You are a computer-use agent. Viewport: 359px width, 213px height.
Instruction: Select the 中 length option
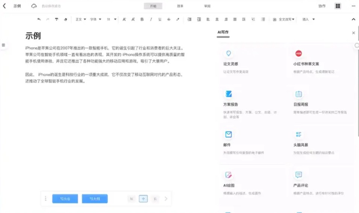(143, 199)
